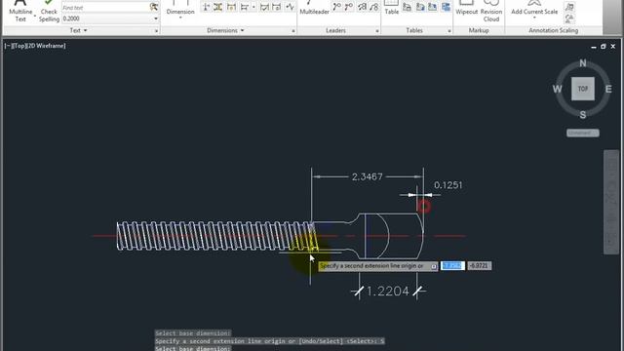Click the highlighted dynamic input X coordinate field

pos(452,266)
